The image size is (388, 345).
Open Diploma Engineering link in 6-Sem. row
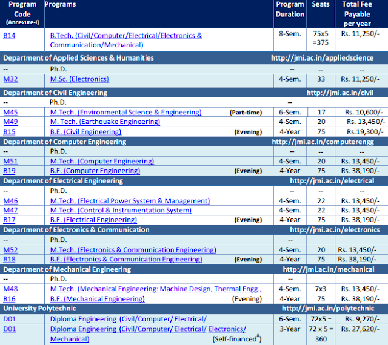click(128, 320)
